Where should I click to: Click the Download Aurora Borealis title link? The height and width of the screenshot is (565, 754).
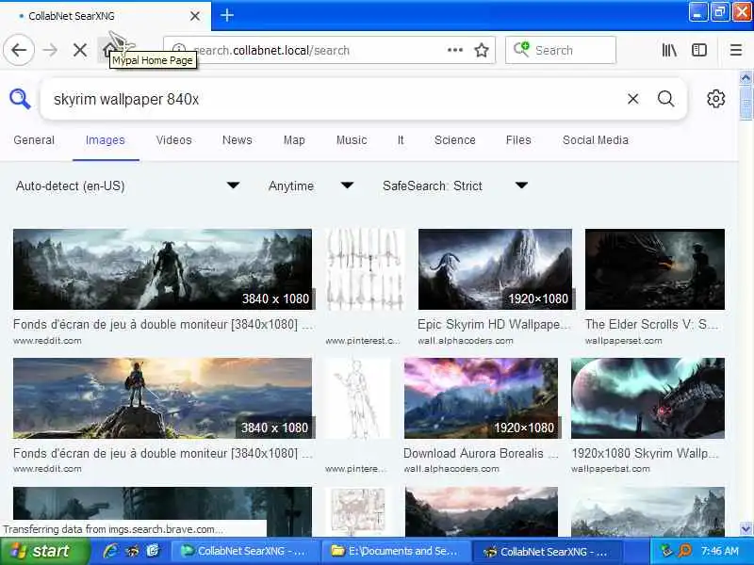[x=481, y=454]
